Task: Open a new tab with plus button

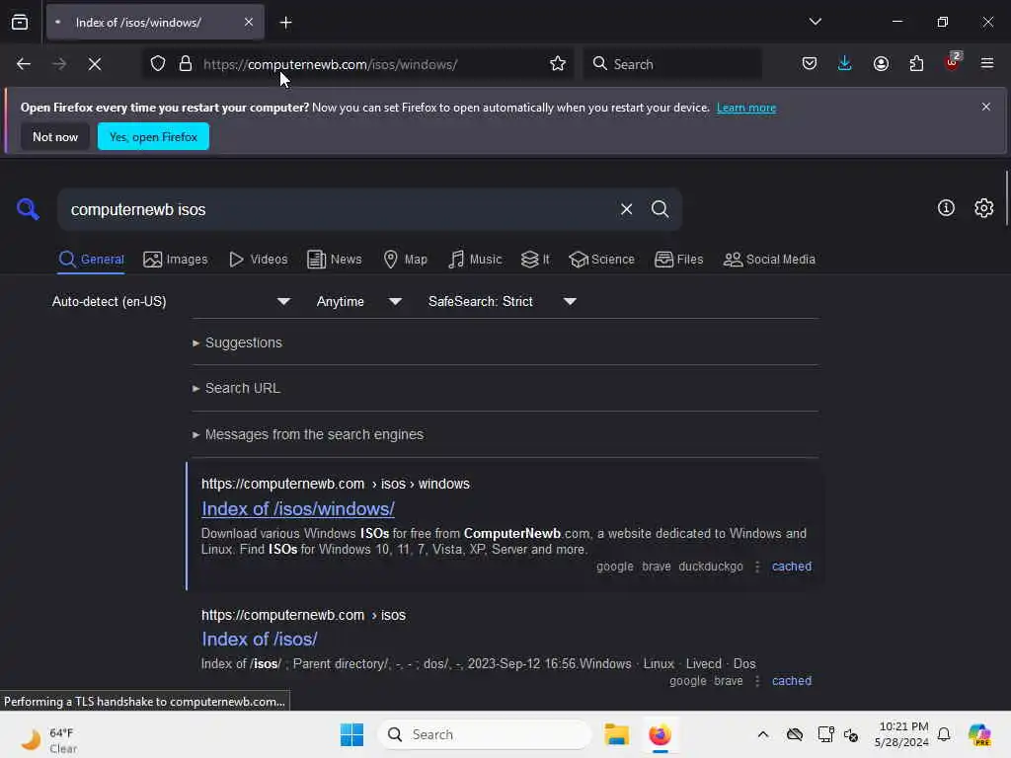Action: point(285,23)
